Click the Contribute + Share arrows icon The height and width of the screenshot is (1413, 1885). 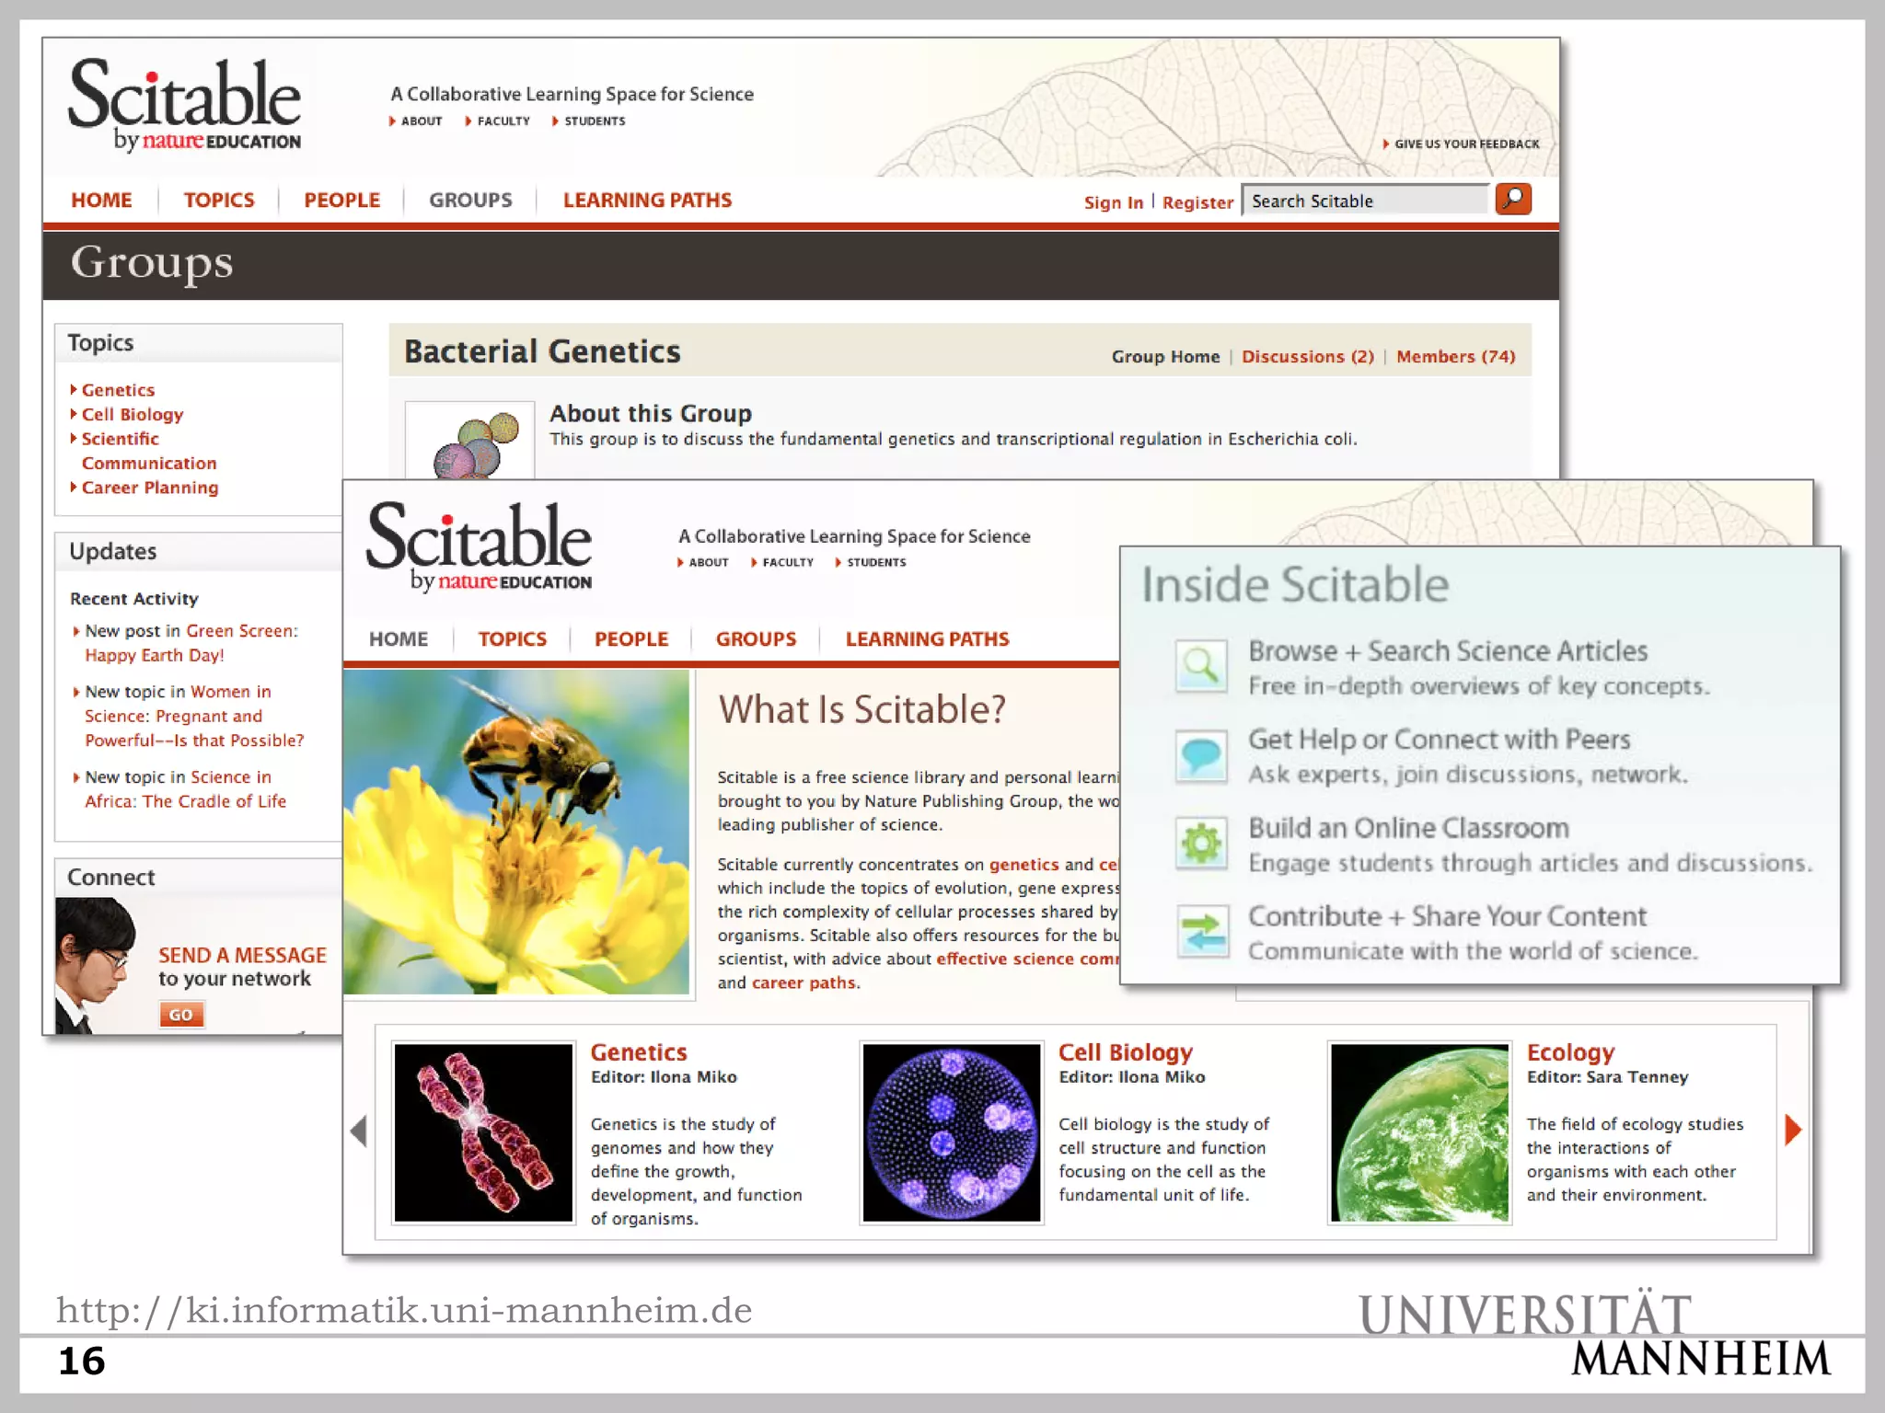pos(1202,931)
